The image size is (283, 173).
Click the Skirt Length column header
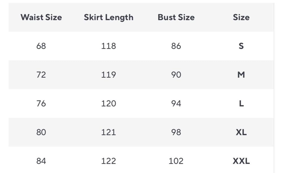click(108, 17)
